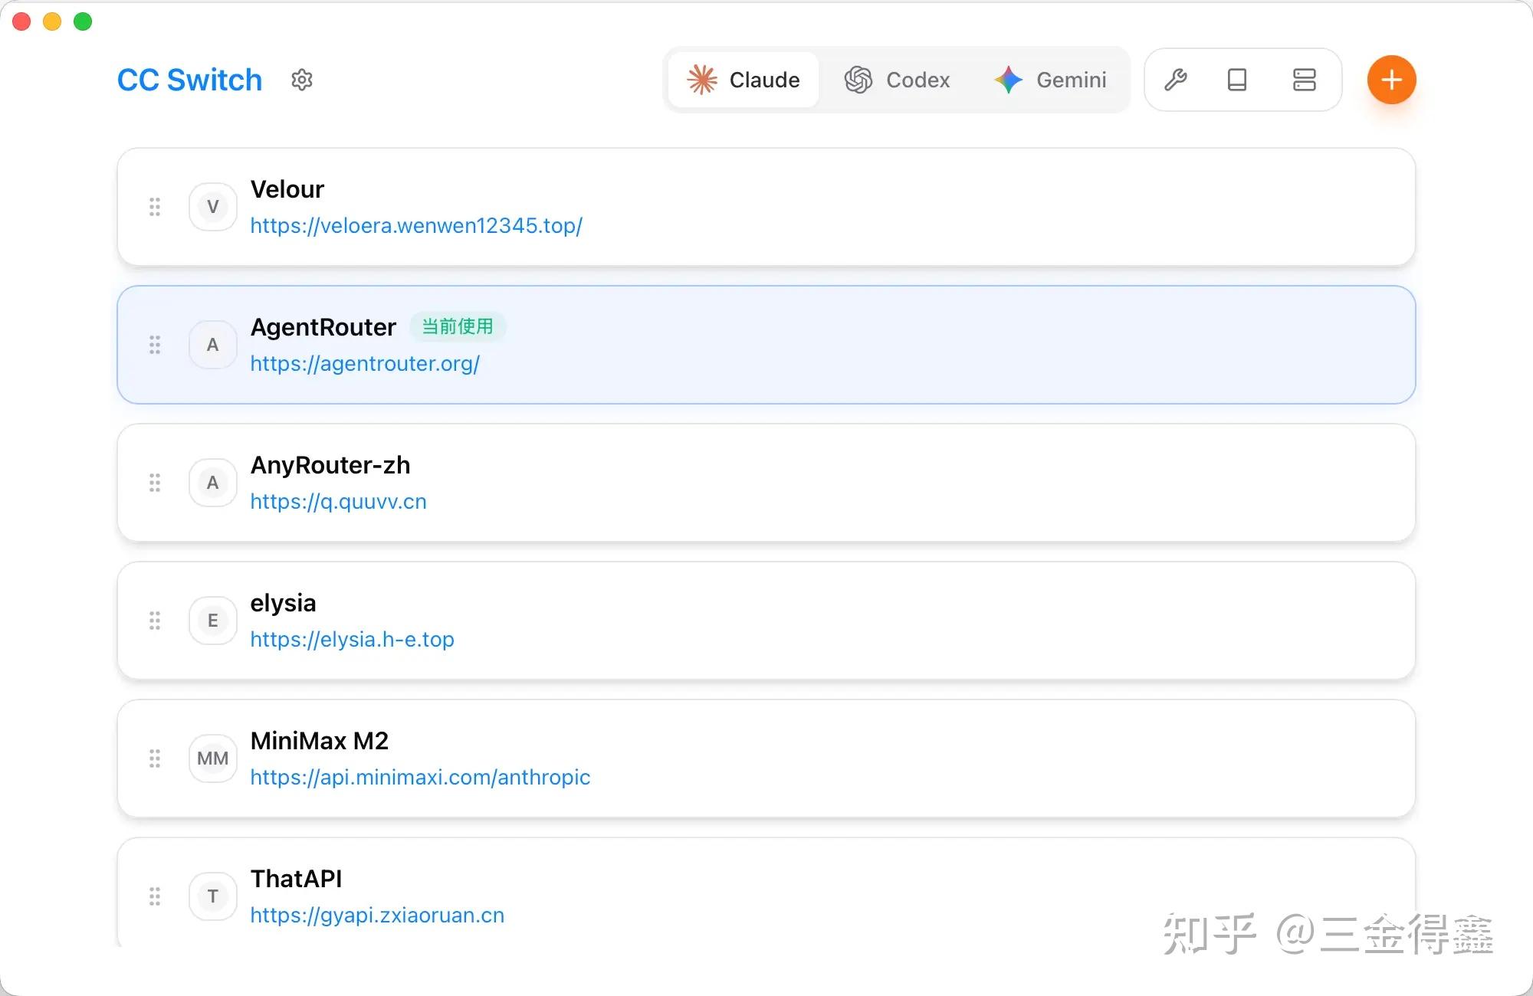
Task: Click the Gemini star logo icon
Action: click(x=1007, y=79)
